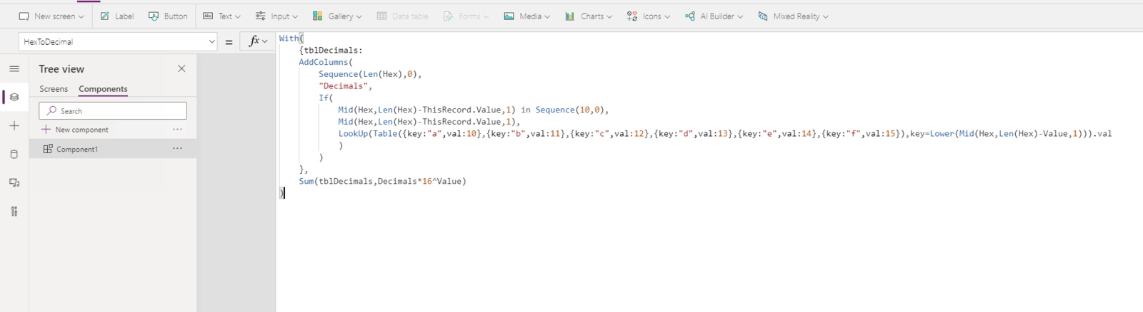Click the Component1 component icon
Viewport: 1143px width, 312px height.
point(48,149)
